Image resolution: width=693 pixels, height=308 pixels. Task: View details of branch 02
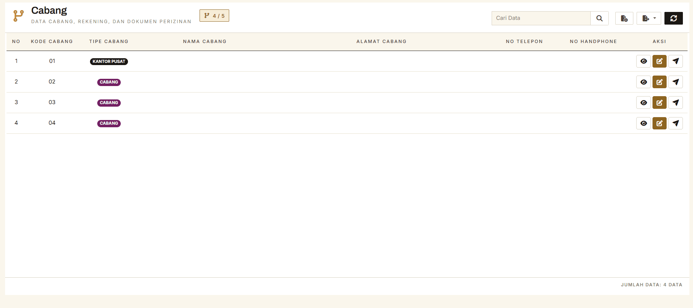(643, 82)
